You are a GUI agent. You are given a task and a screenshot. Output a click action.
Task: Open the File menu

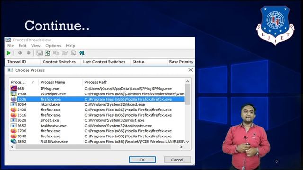point(10,46)
